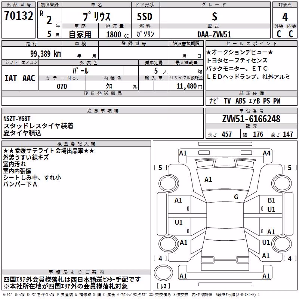Click the recycle deposit 11,480円
Viewport: 299px width, 299px height.
point(189,86)
